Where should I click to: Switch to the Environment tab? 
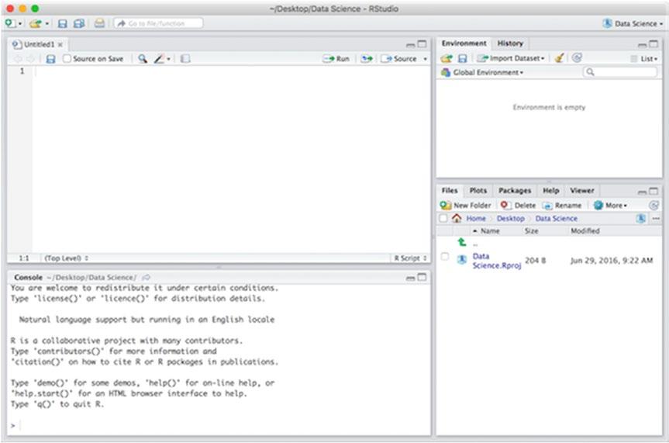pos(464,43)
